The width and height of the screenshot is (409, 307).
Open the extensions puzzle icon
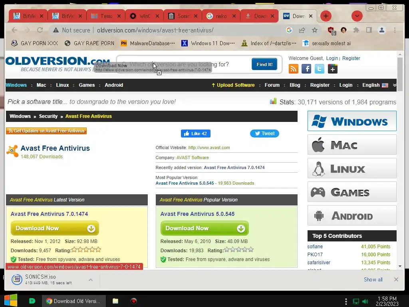click(356, 30)
